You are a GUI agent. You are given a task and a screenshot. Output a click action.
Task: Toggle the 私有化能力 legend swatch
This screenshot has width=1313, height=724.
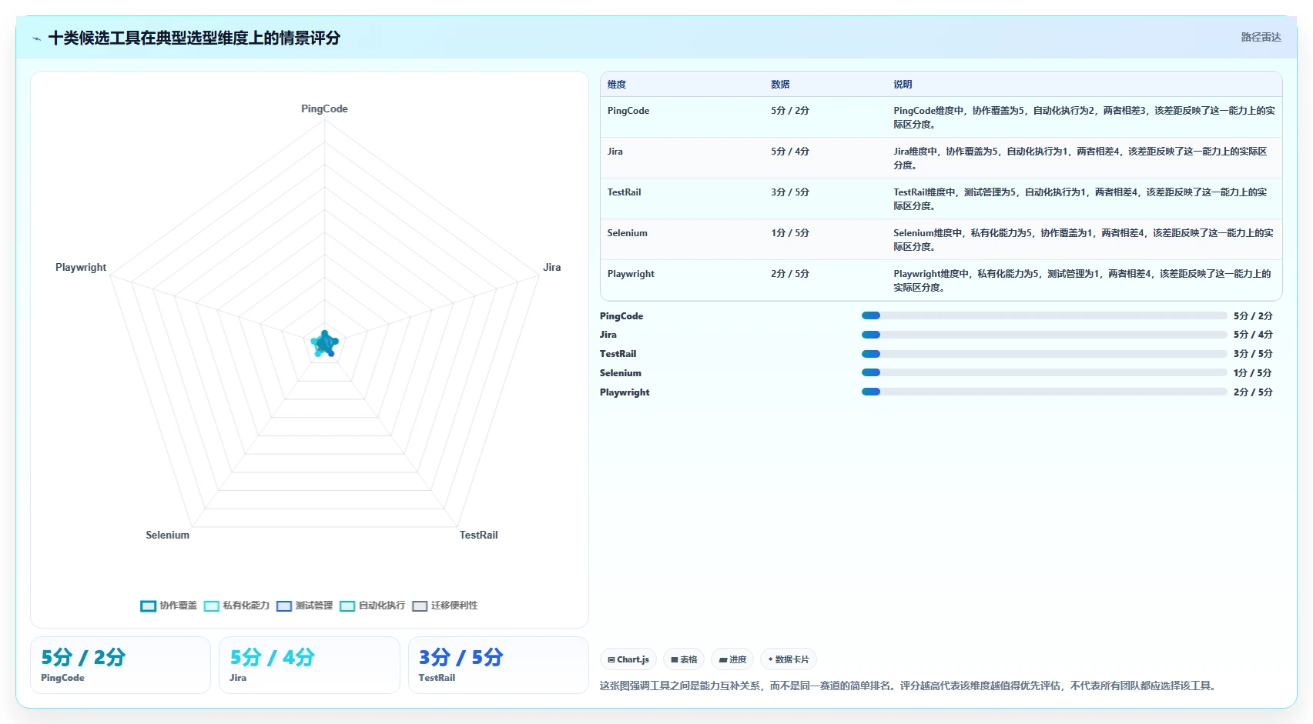pos(212,606)
